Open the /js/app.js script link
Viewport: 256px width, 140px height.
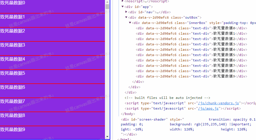point(208,109)
